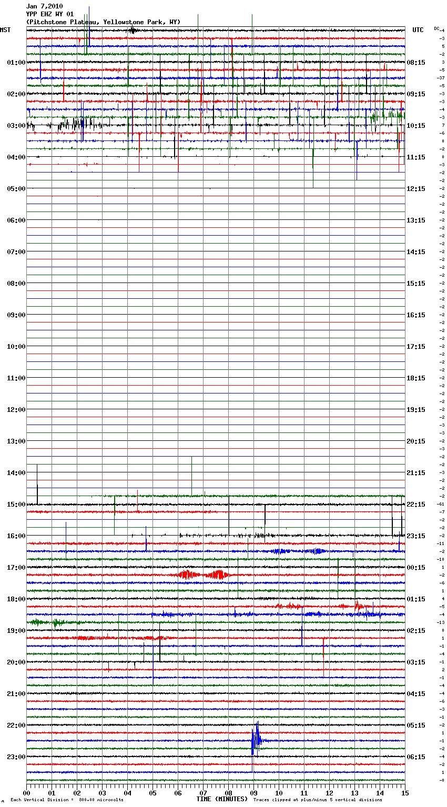
Task: Click the DC offset value '-61'
Action: 441,504
